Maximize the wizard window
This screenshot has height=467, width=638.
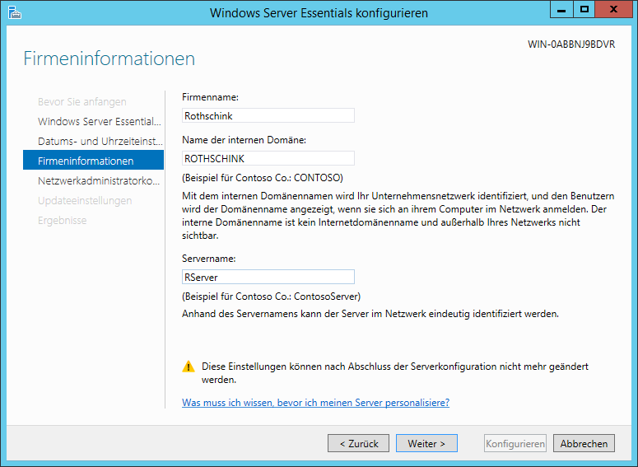(x=584, y=10)
